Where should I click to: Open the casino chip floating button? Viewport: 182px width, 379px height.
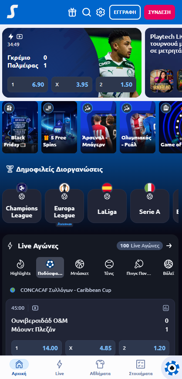click(172, 368)
